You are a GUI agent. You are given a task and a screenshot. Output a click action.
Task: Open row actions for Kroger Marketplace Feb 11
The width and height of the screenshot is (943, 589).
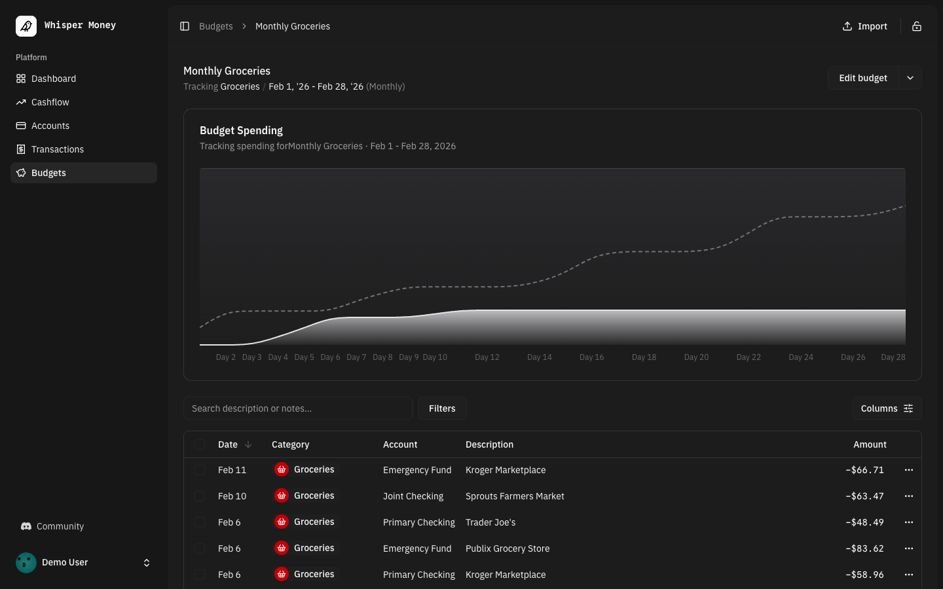coord(908,470)
